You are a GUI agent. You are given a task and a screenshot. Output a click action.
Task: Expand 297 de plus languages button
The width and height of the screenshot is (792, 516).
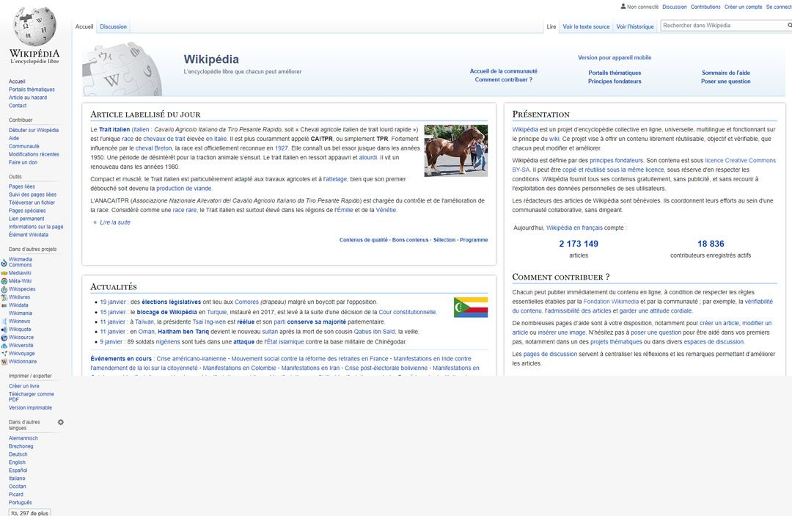tap(30, 513)
